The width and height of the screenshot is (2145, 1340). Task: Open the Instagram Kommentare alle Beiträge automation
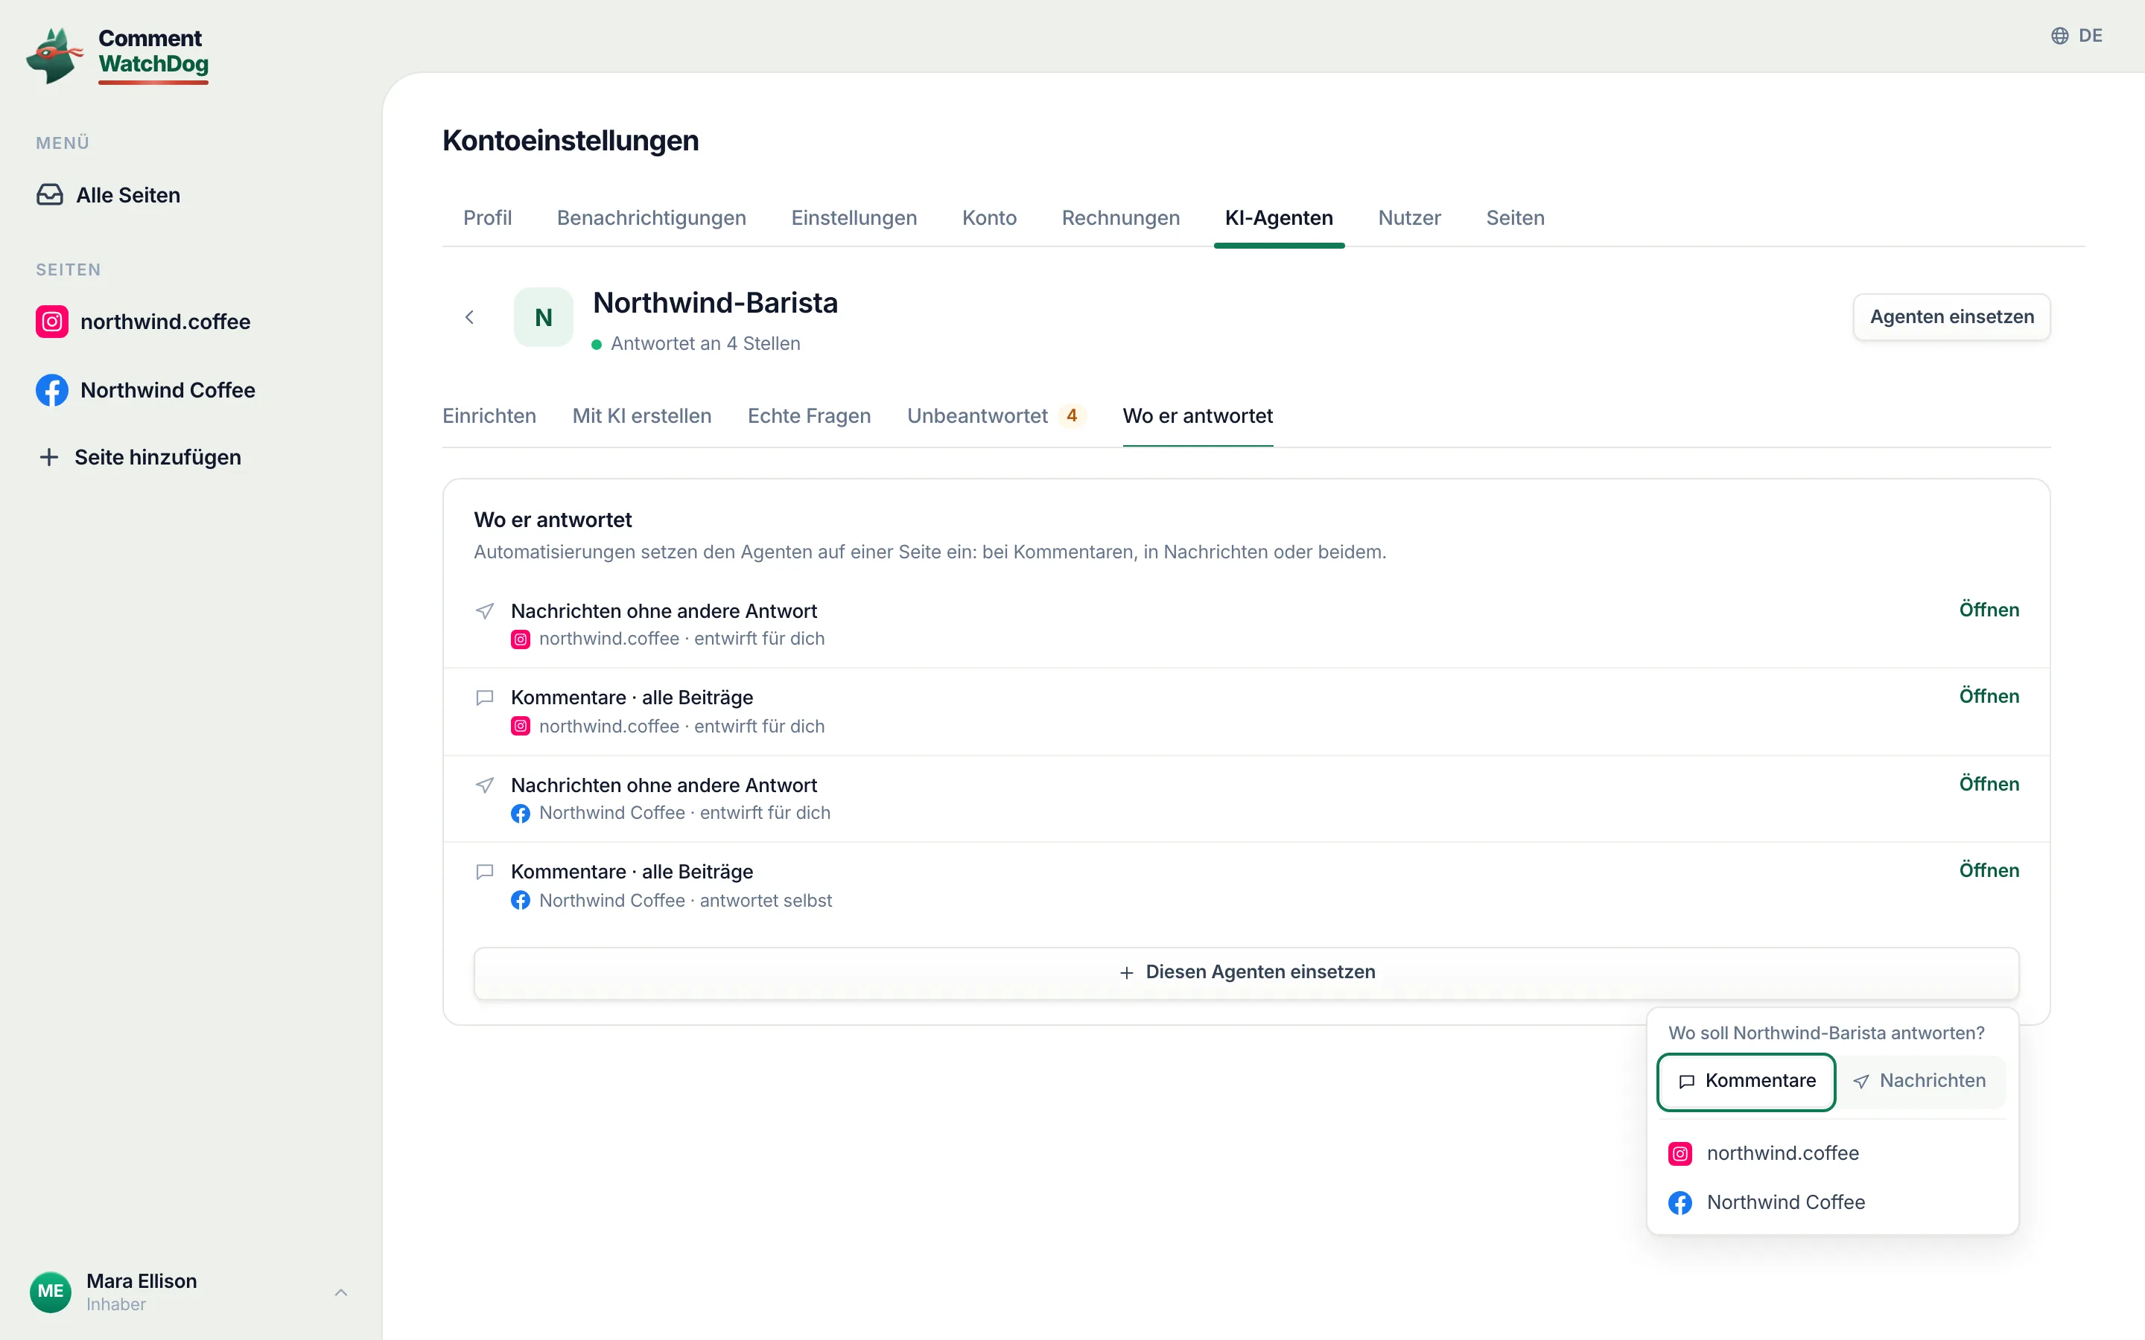[1989, 696]
